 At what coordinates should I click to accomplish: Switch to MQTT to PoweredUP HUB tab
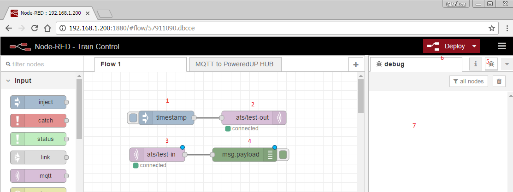pyautogui.click(x=236, y=64)
